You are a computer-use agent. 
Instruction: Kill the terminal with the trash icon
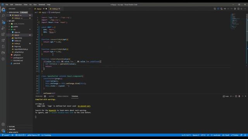[x=239, y=96]
